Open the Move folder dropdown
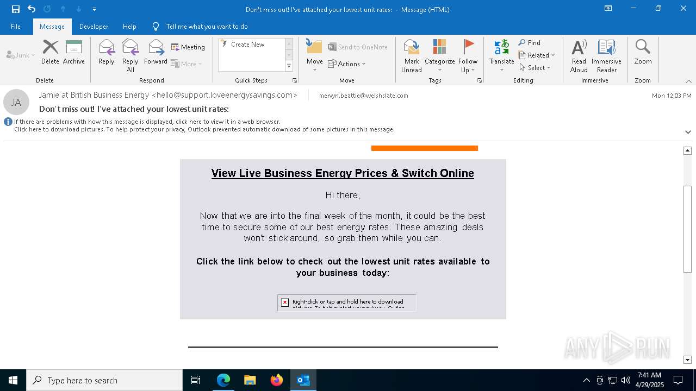Image resolution: width=696 pixels, height=391 pixels. [x=315, y=55]
